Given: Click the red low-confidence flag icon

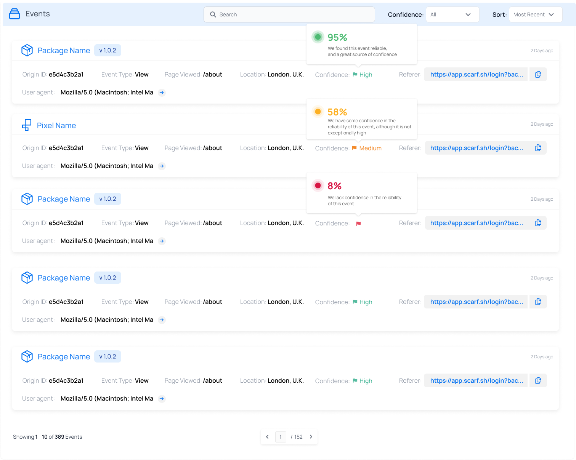Looking at the screenshot, I should click(358, 224).
